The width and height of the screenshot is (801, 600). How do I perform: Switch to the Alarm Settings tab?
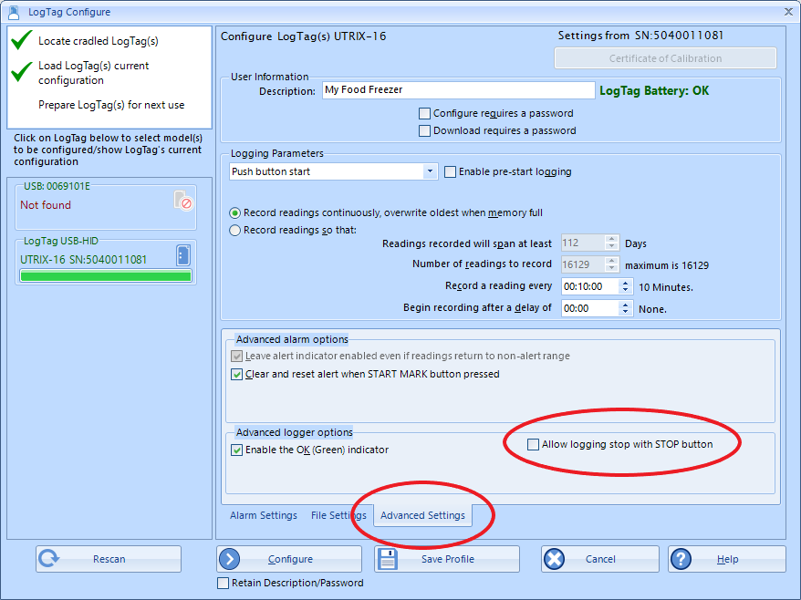click(x=264, y=516)
